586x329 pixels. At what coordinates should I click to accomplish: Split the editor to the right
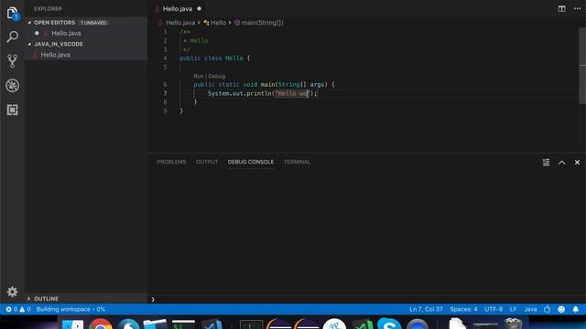click(x=561, y=8)
